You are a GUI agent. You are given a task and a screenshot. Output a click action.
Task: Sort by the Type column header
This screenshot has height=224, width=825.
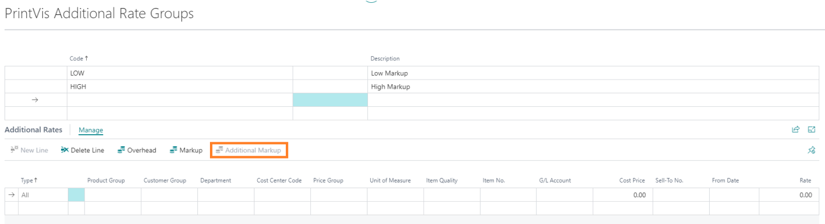point(29,180)
